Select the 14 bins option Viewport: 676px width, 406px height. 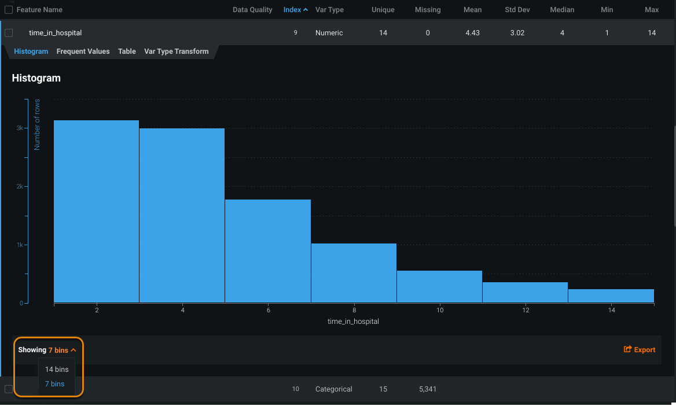click(x=57, y=370)
